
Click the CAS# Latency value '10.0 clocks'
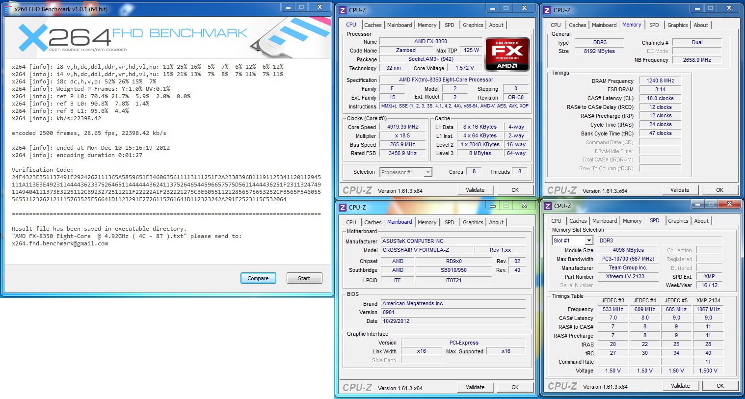coord(660,99)
